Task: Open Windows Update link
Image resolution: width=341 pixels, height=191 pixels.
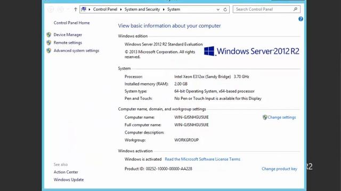Action: (69, 179)
